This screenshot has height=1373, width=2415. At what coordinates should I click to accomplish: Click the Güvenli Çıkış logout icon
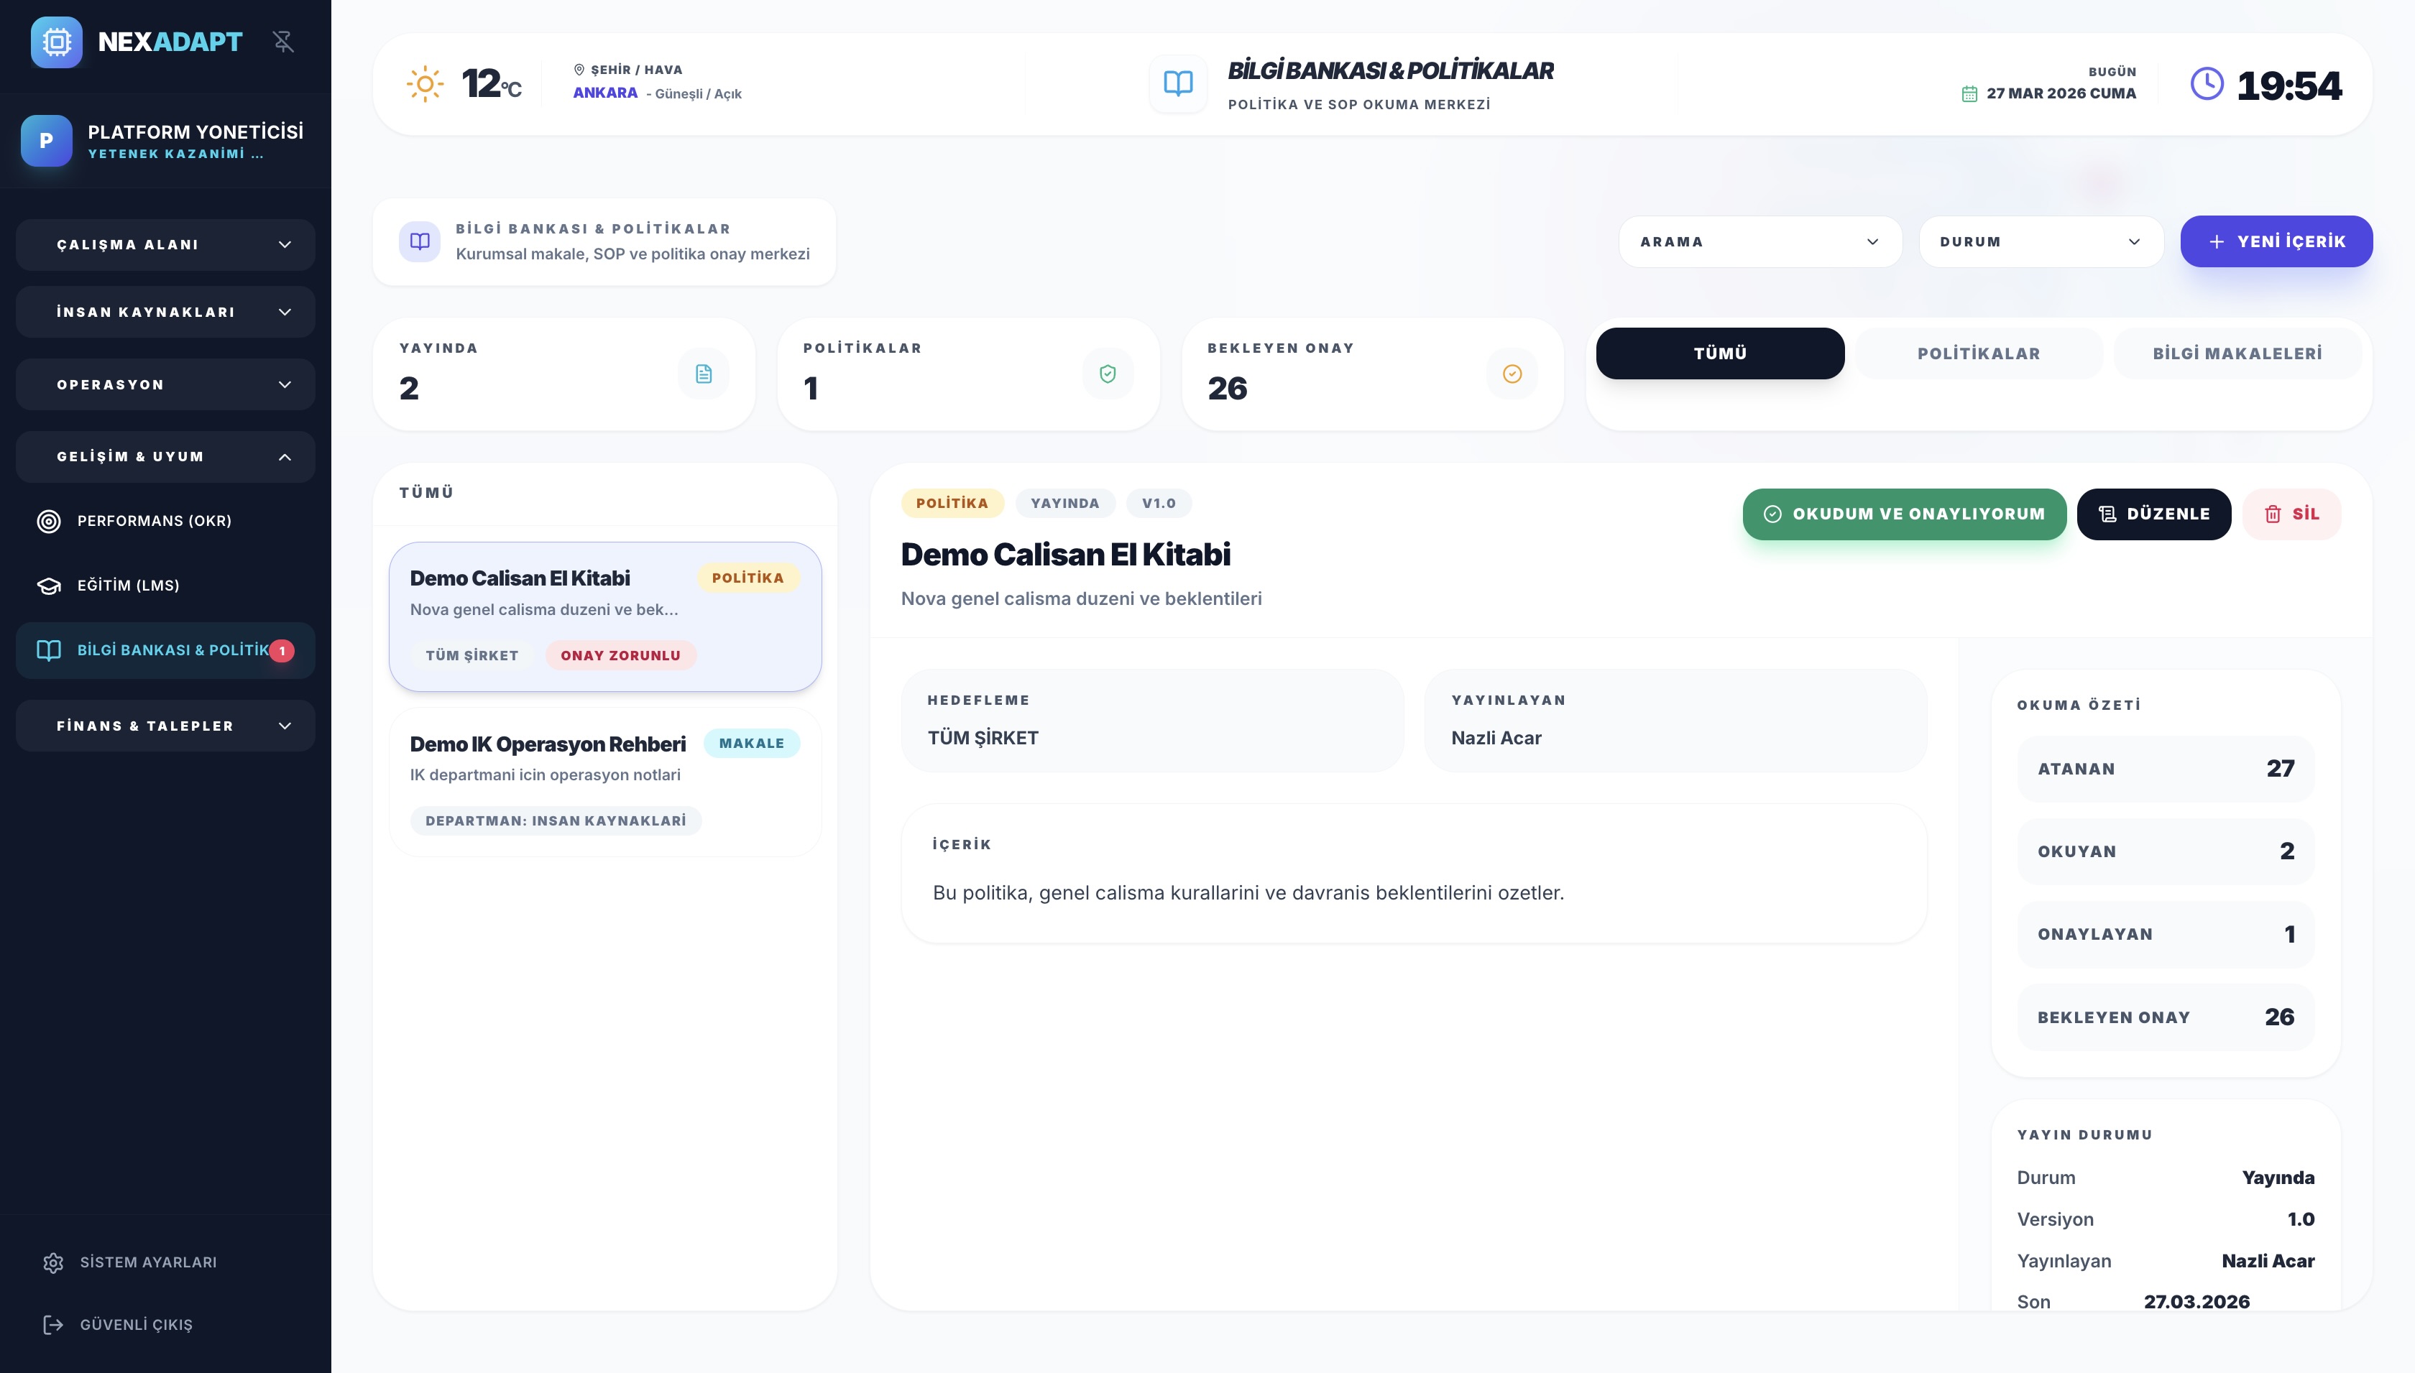(53, 1325)
